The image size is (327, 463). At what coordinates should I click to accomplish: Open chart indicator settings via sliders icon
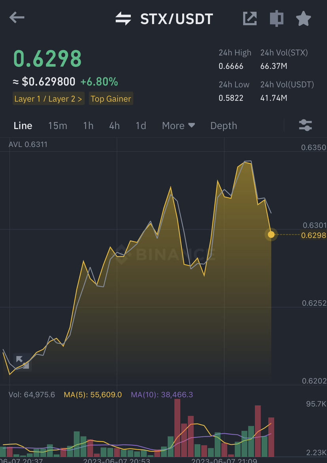point(305,125)
